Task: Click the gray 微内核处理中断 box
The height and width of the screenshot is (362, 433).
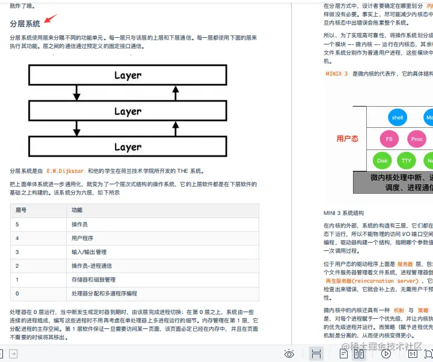Action: coord(393,183)
